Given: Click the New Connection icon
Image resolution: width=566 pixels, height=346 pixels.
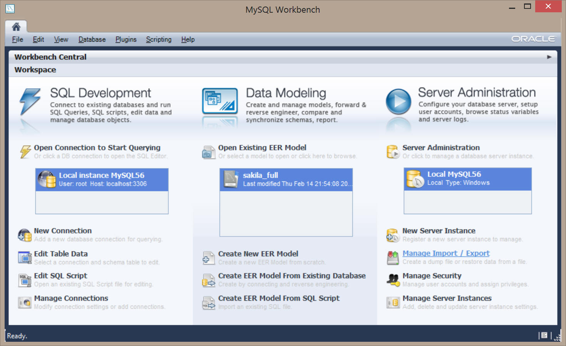Looking at the screenshot, I should click(25, 235).
